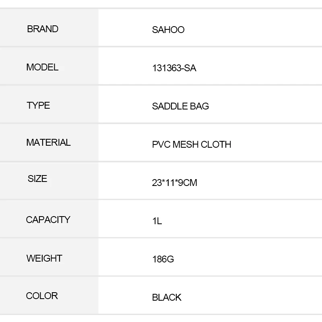Select the BLACK color value
The image size is (322, 322).
(167, 297)
